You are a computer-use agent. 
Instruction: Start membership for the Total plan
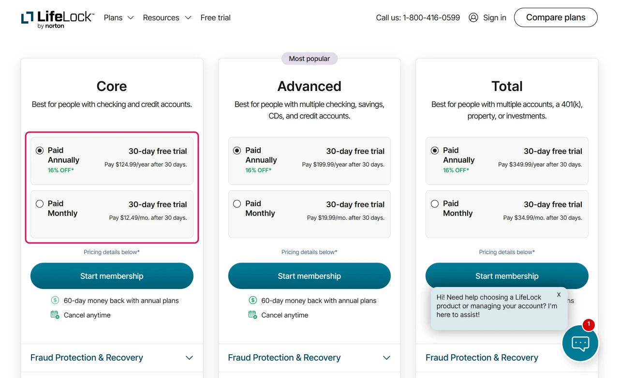pos(507,276)
